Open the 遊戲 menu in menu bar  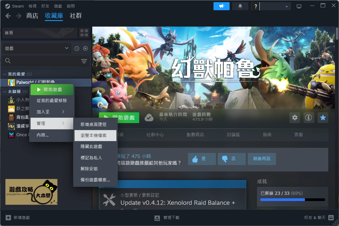(58, 6)
